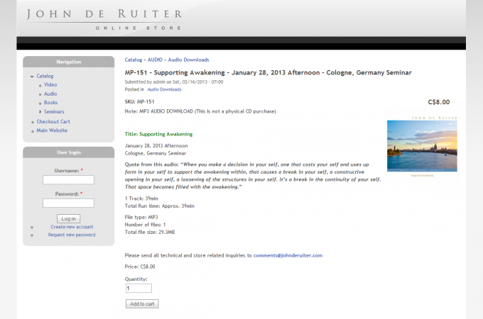The image size is (483, 319).
Task: Click Catalog in the breadcrumb
Action: pos(134,60)
